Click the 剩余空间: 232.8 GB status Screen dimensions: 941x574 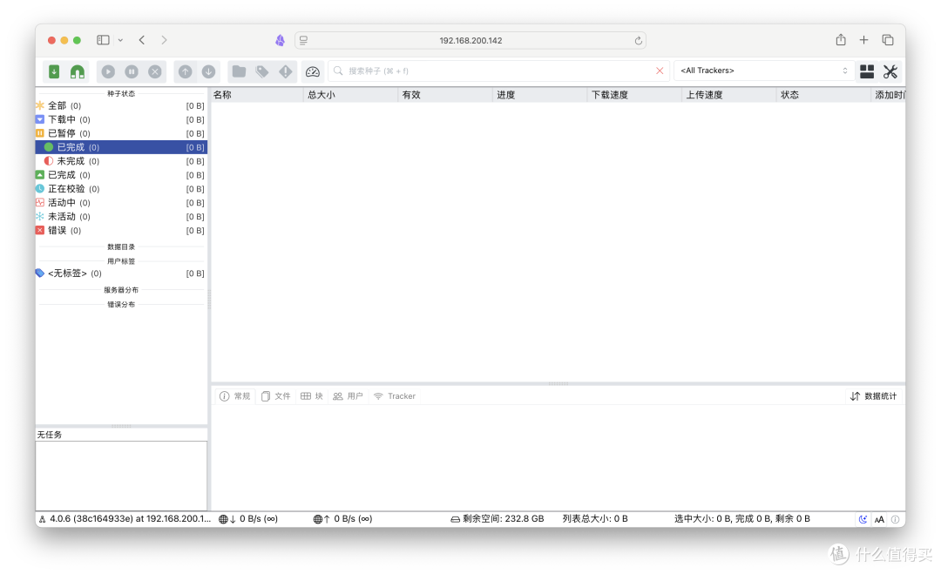498,519
